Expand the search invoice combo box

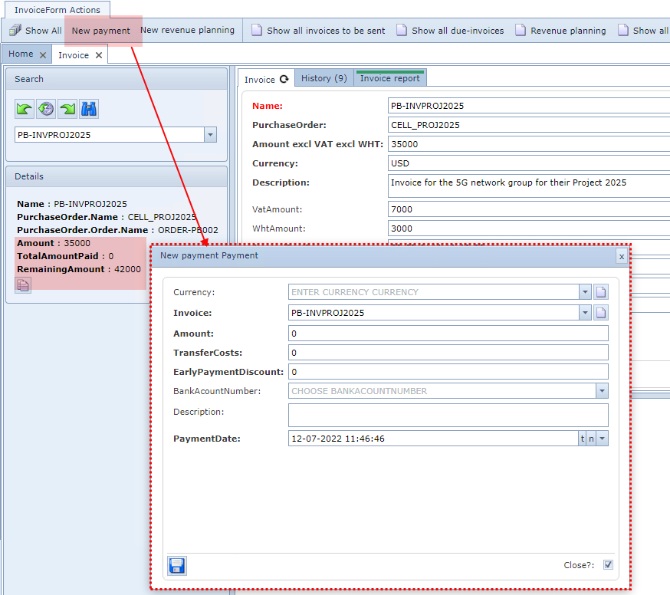[x=210, y=135]
